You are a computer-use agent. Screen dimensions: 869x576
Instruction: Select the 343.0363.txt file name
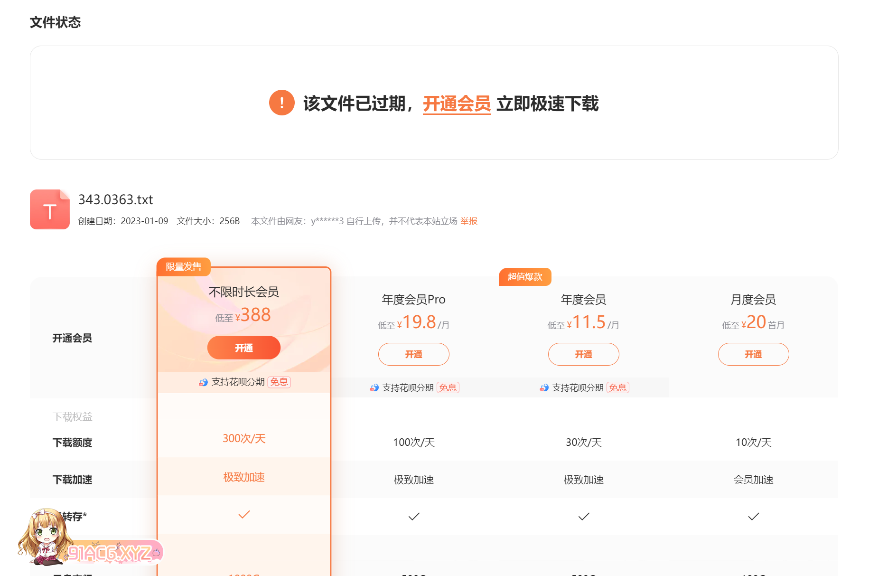point(115,199)
